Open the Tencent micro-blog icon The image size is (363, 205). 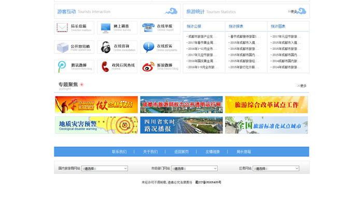point(62,67)
